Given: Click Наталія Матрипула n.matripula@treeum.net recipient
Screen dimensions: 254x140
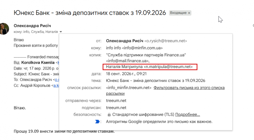Looking at the screenshot, I should [149, 67].
